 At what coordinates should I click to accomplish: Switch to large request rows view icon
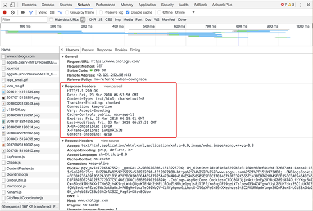coord(52,12)
